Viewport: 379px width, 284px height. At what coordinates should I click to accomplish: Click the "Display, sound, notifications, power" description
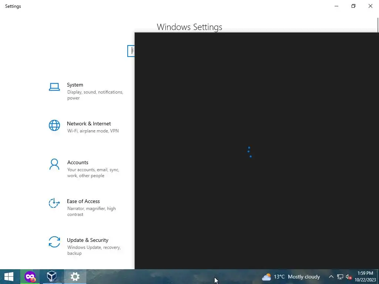click(95, 95)
